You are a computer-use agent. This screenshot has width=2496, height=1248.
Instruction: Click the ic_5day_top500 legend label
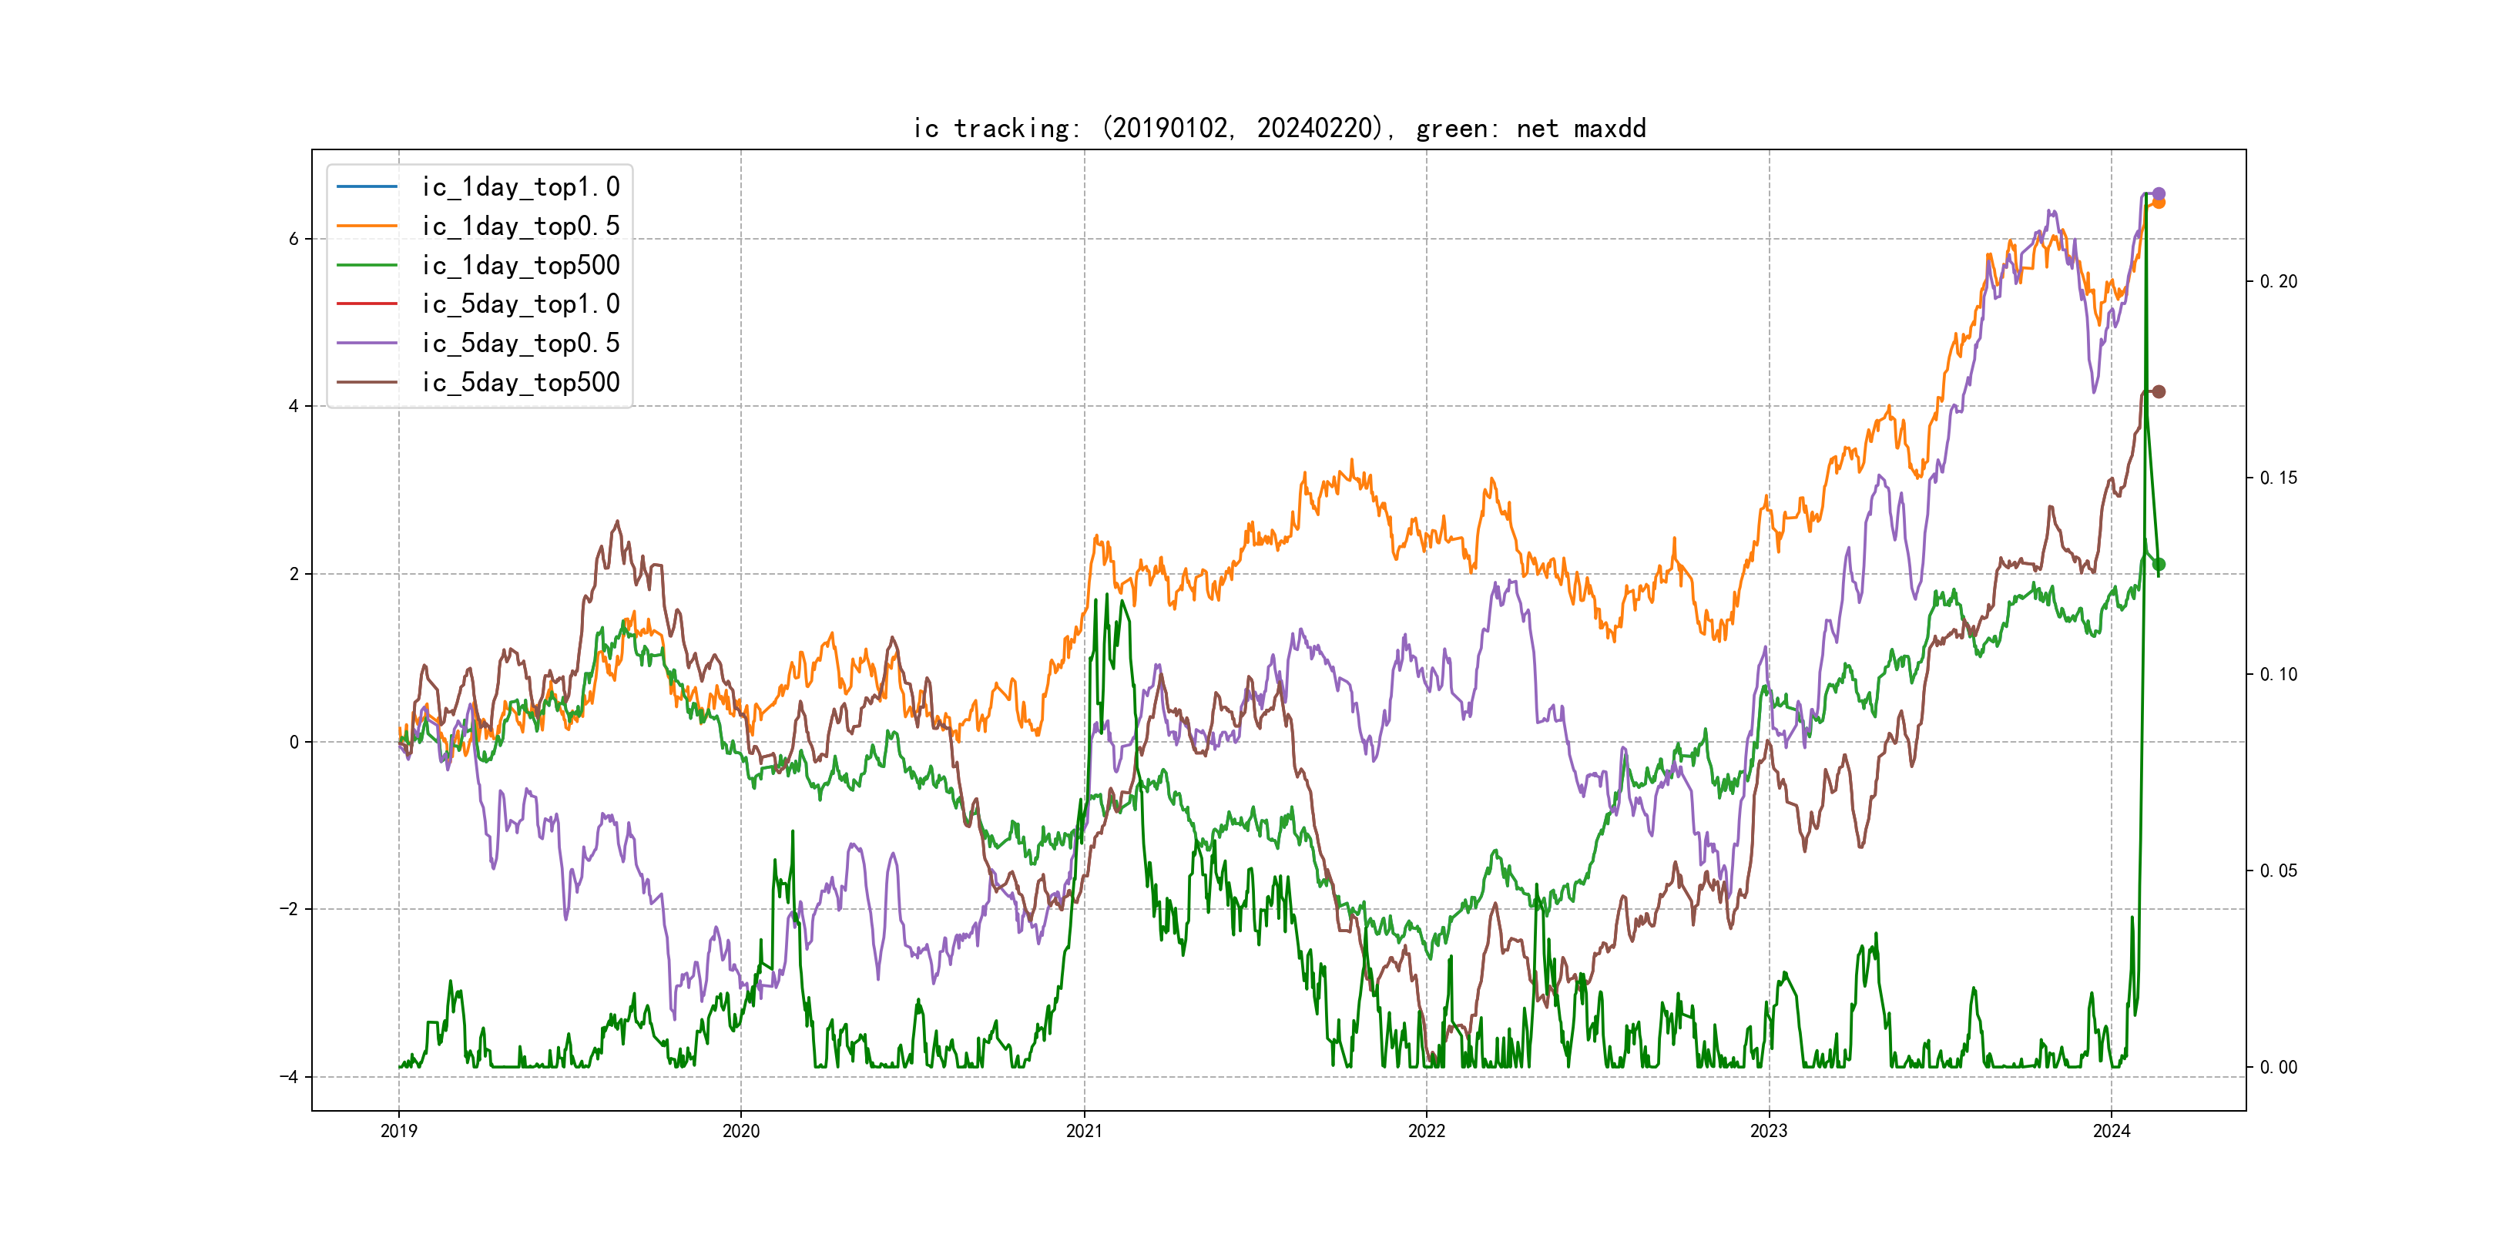coord(520,383)
